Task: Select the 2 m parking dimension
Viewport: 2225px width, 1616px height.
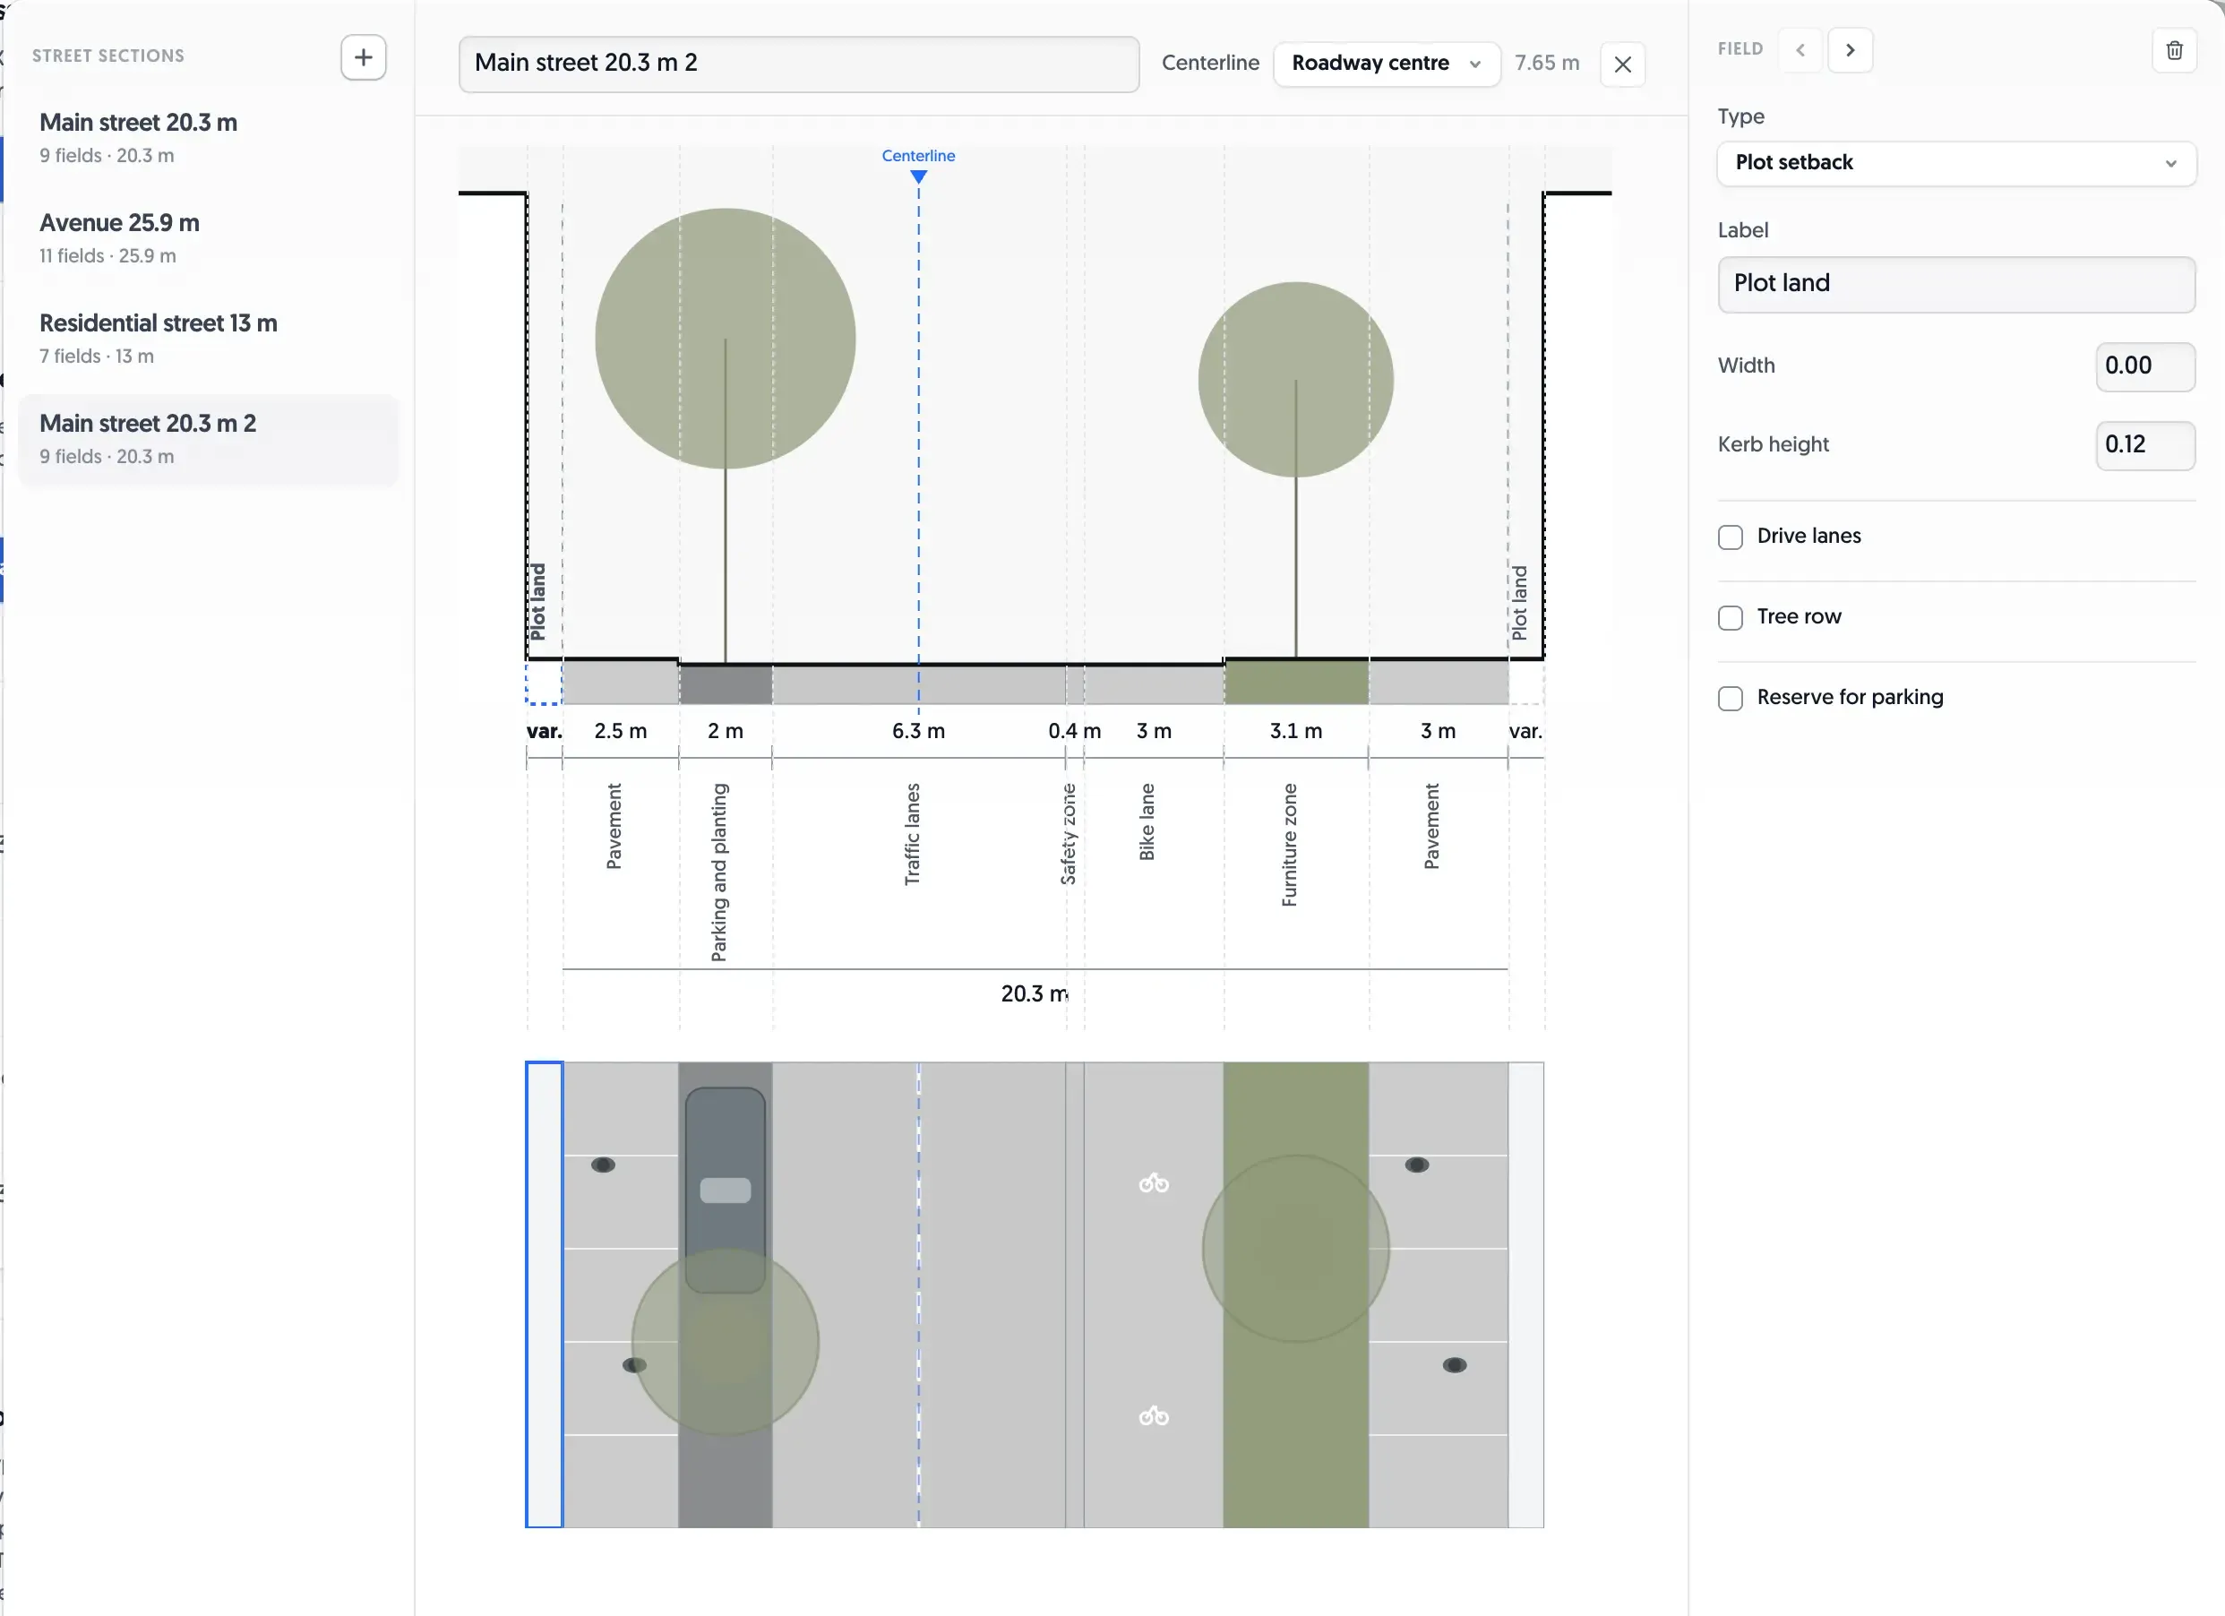Action: click(725, 731)
